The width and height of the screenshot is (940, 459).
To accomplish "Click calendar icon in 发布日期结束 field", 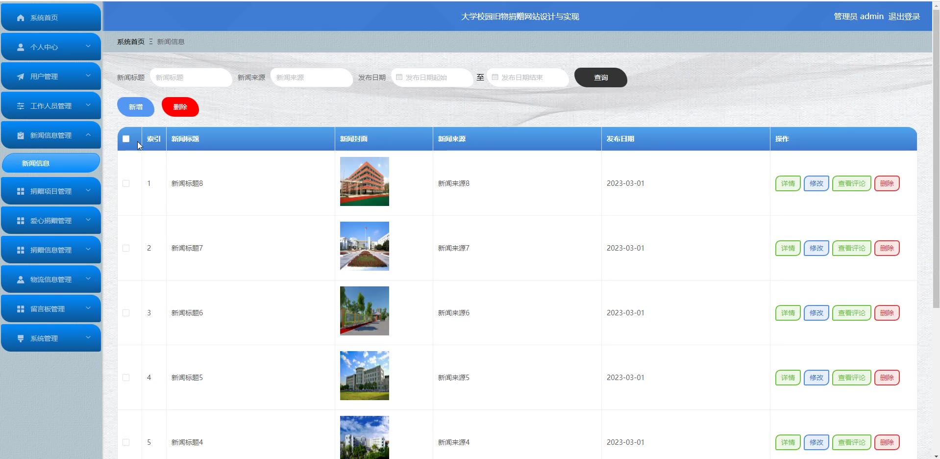I will click(495, 77).
